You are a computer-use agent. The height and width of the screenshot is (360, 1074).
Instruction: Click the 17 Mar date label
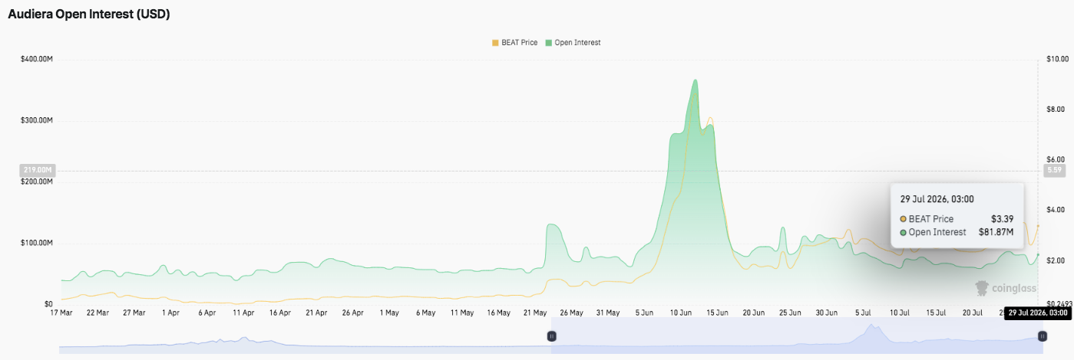60,313
